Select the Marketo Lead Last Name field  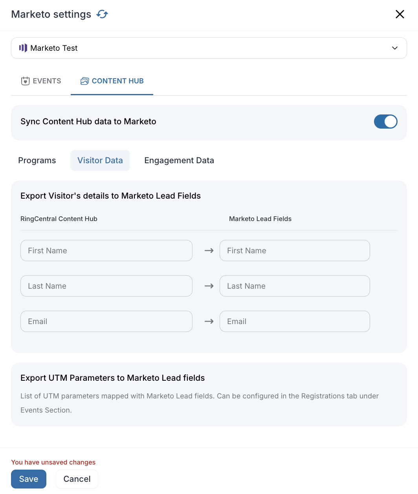click(x=295, y=286)
